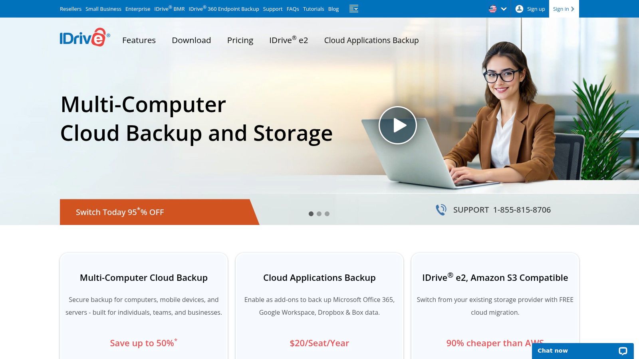Click the Sign up link

pyautogui.click(x=536, y=9)
